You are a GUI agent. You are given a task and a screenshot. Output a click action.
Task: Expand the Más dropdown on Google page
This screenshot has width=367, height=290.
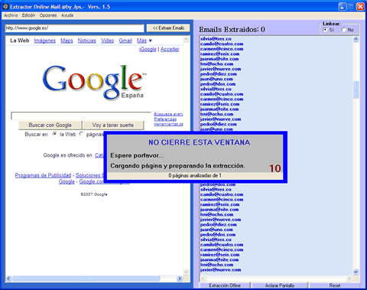click(x=145, y=41)
